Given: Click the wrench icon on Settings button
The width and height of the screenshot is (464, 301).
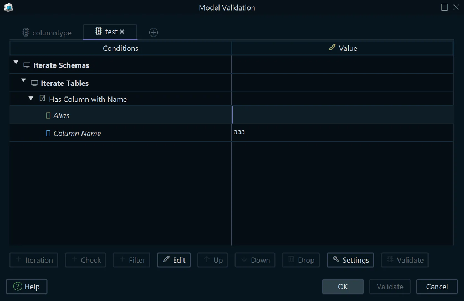Looking at the screenshot, I should click(335, 259).
